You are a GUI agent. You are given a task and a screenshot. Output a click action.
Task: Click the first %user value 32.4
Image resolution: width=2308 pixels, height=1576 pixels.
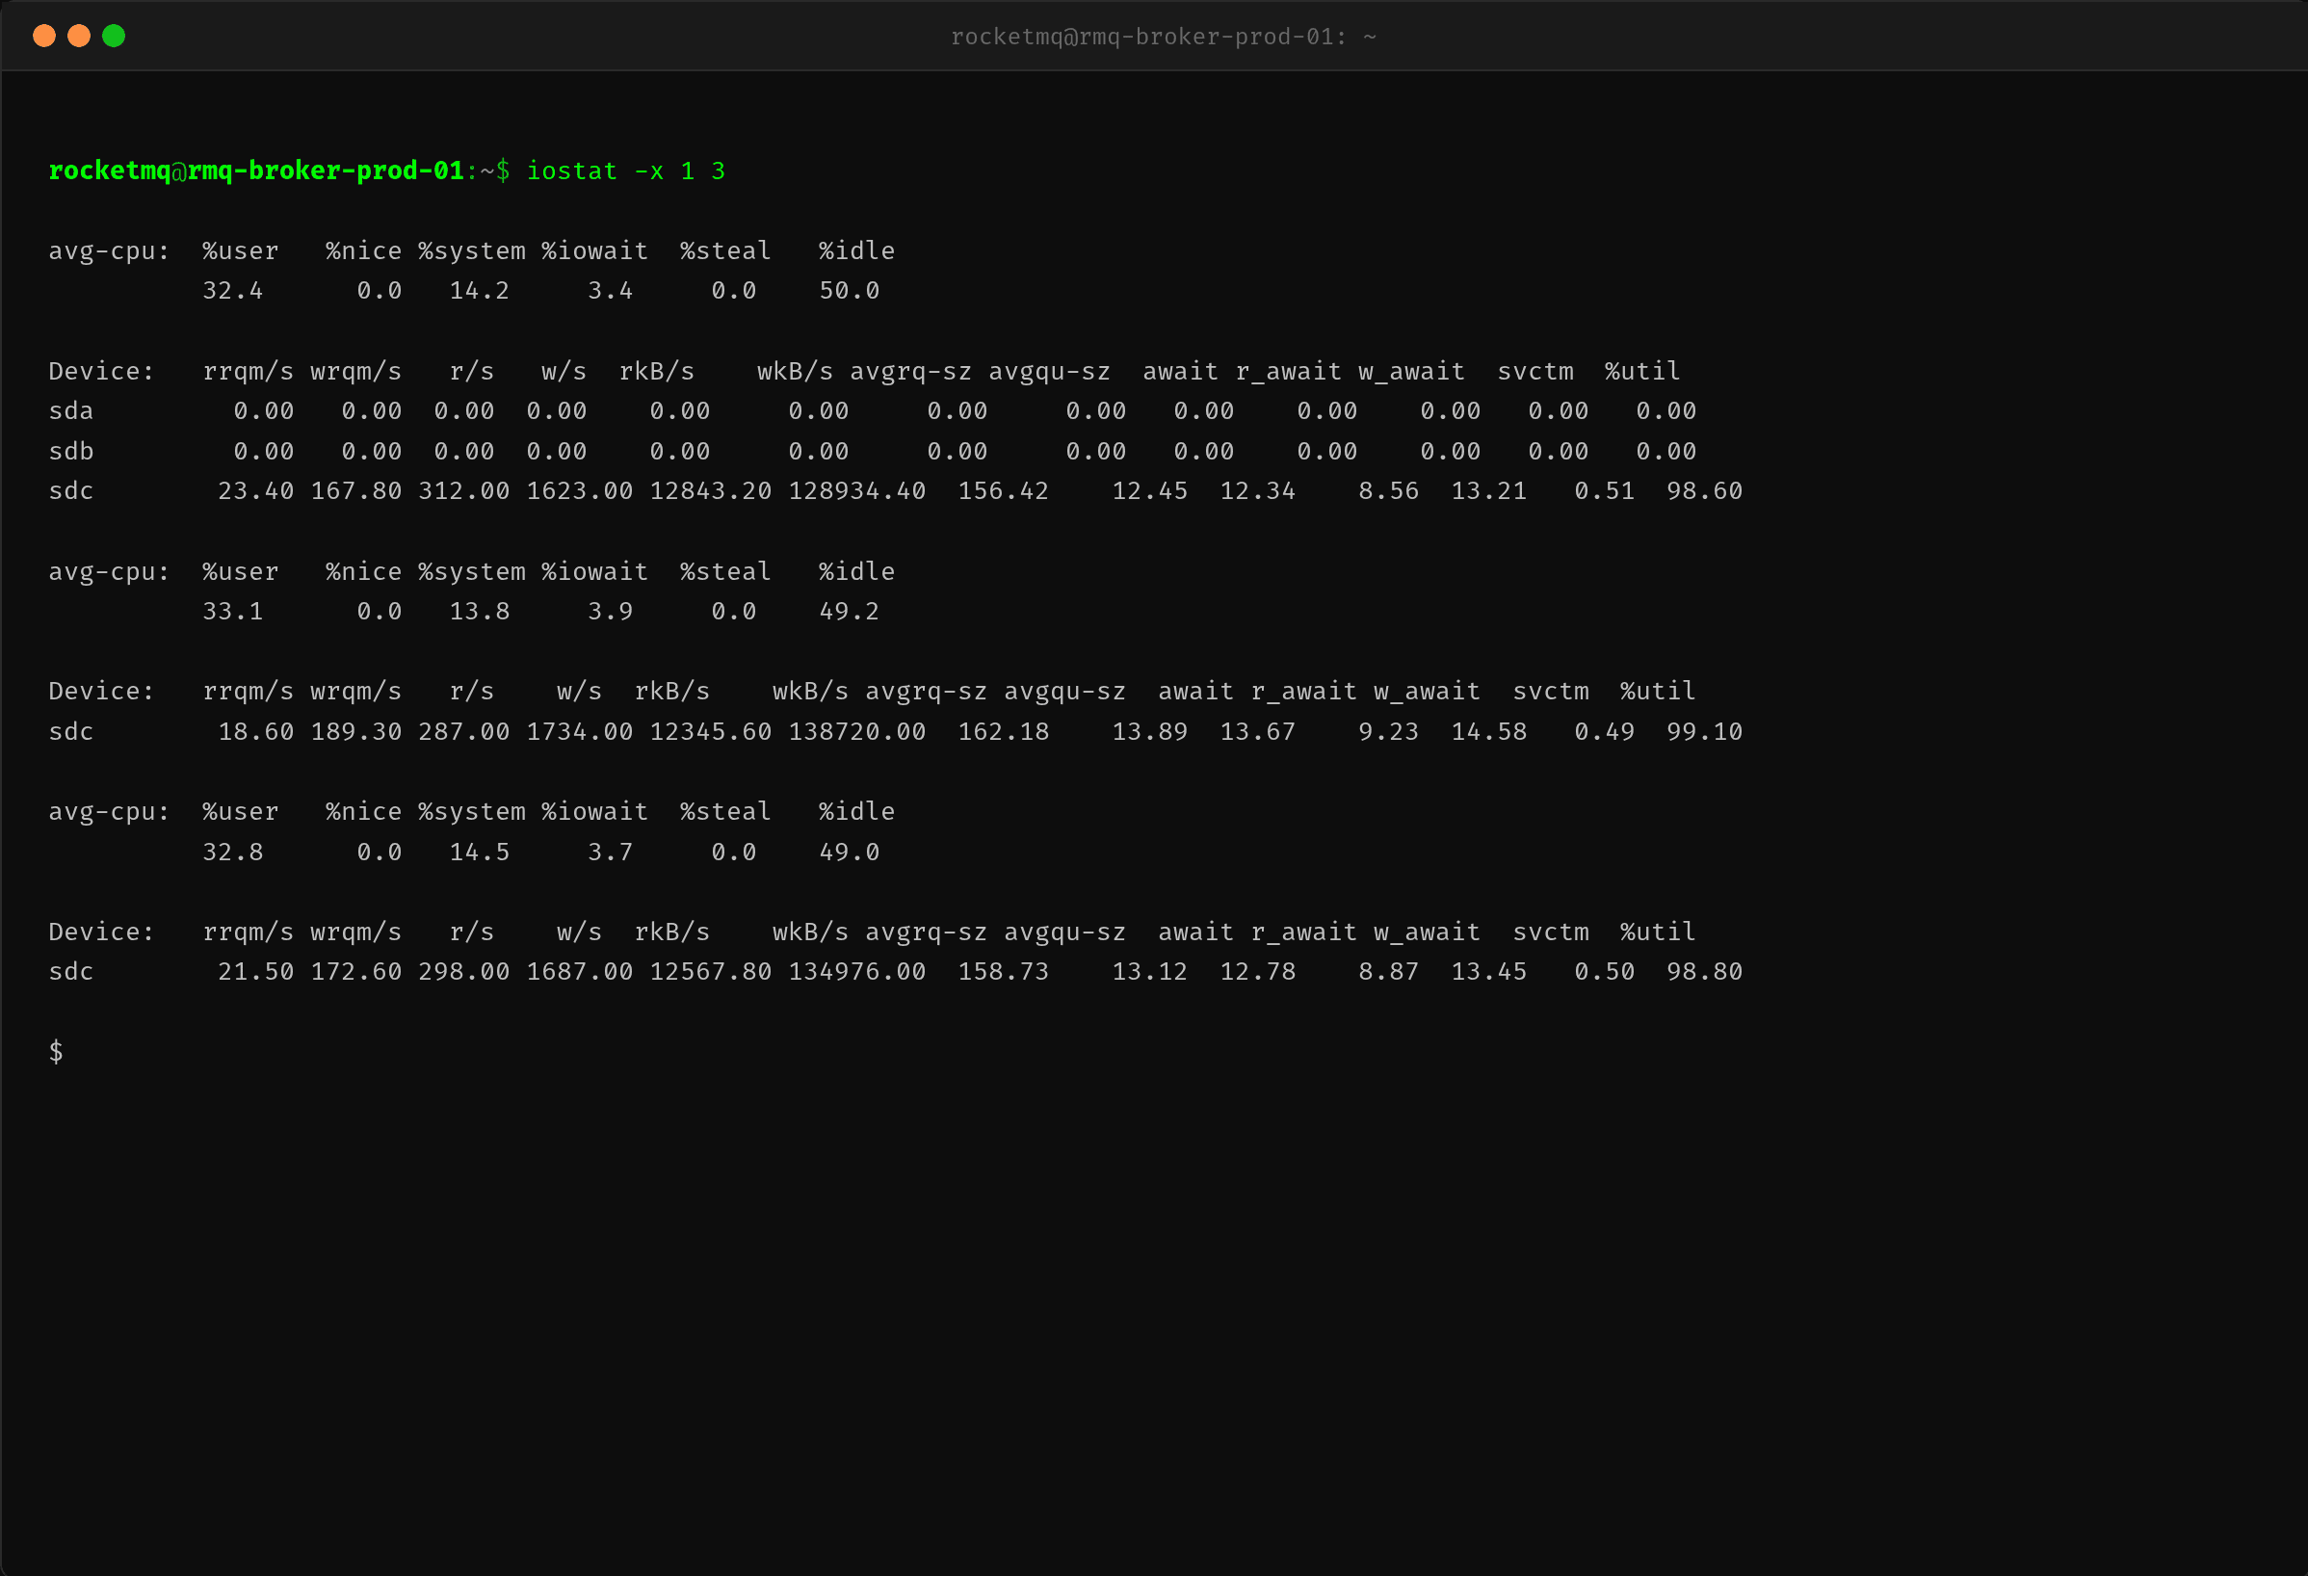point(232,291)
